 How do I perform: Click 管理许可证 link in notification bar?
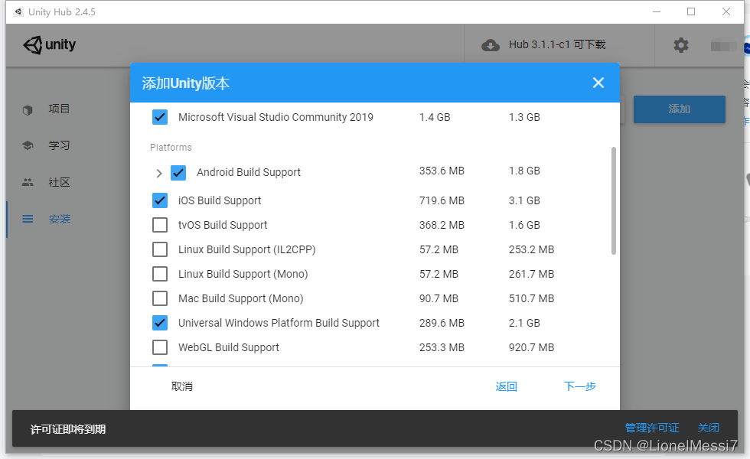tap(652, 428)
